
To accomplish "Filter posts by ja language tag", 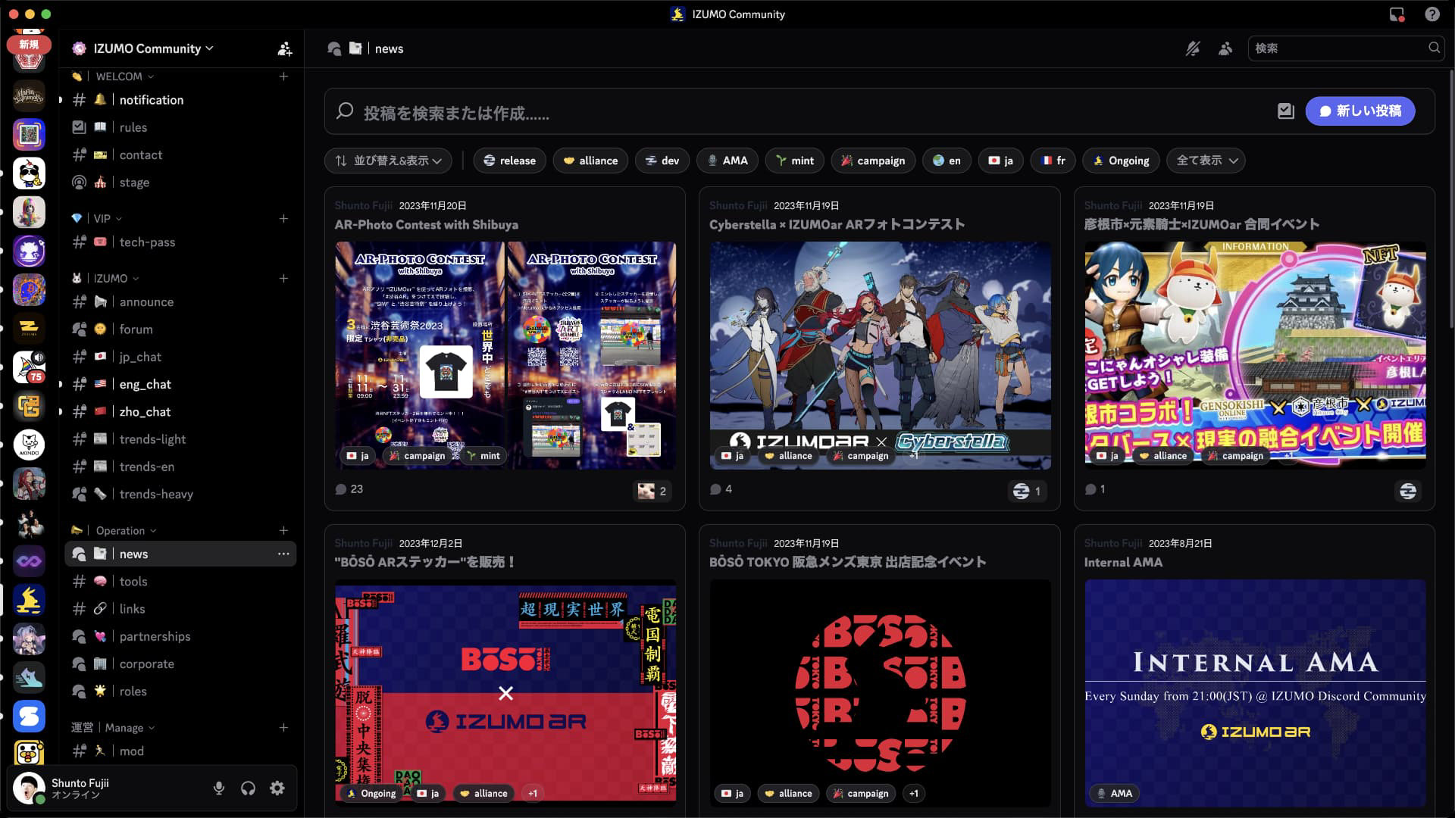I will click(x=1000, y=161).
